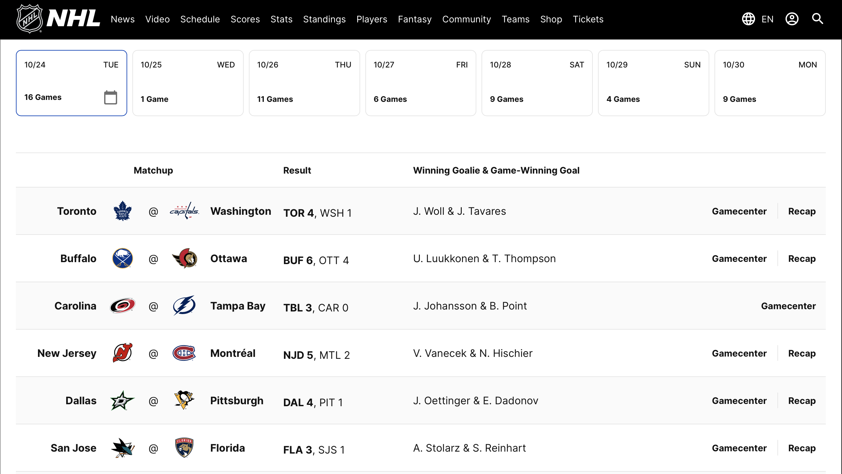The image size is (842, 474).
Task: Open the user account icon
Action: click(x=792, y=19)
